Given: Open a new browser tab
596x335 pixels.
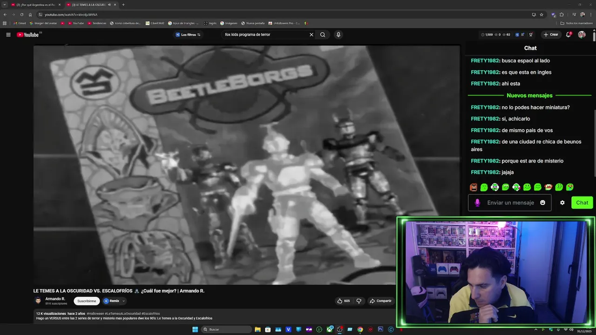Looking at the screenshot, I should click(123, 5).
